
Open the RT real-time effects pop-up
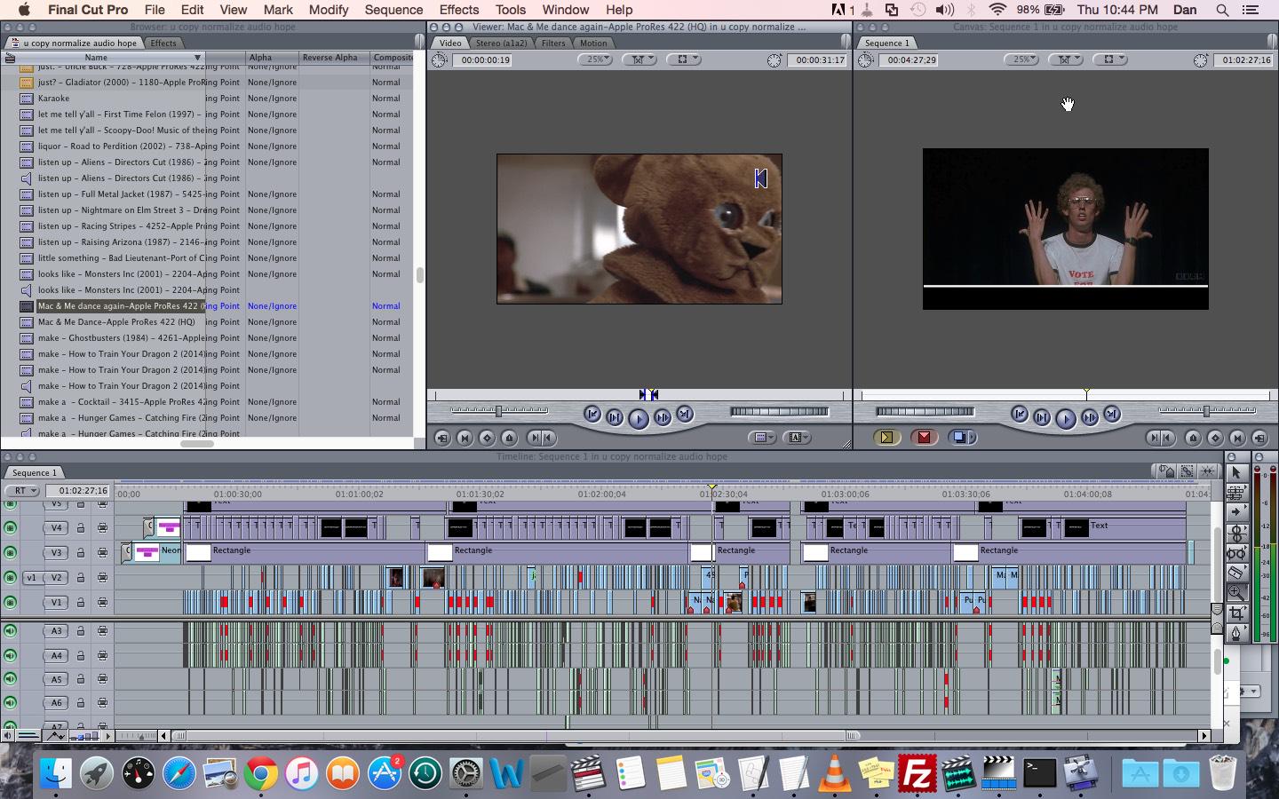pyautogui.click(x=22, y=490)
